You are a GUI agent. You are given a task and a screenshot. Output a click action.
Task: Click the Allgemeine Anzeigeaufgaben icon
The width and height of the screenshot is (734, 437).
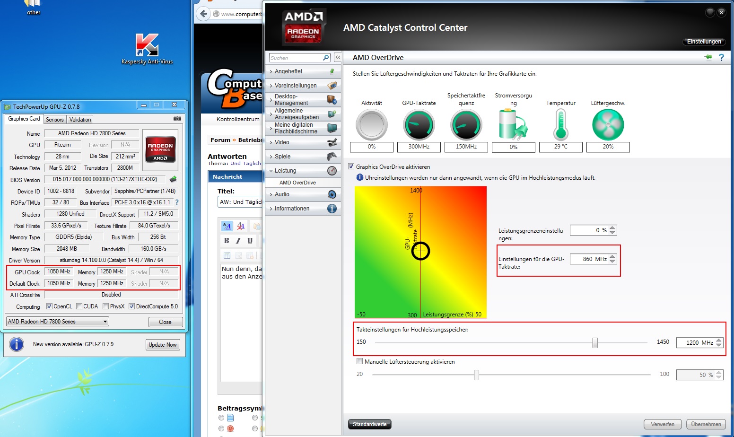pos(332,114)
